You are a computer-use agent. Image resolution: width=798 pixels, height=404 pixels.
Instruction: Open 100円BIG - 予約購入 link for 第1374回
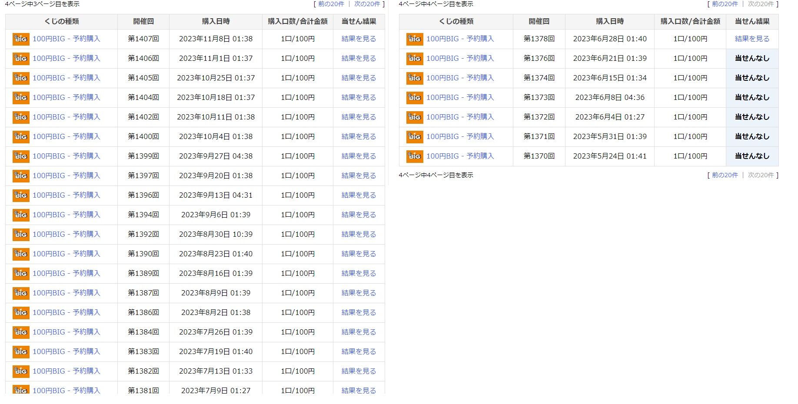[x=460, y=78]
